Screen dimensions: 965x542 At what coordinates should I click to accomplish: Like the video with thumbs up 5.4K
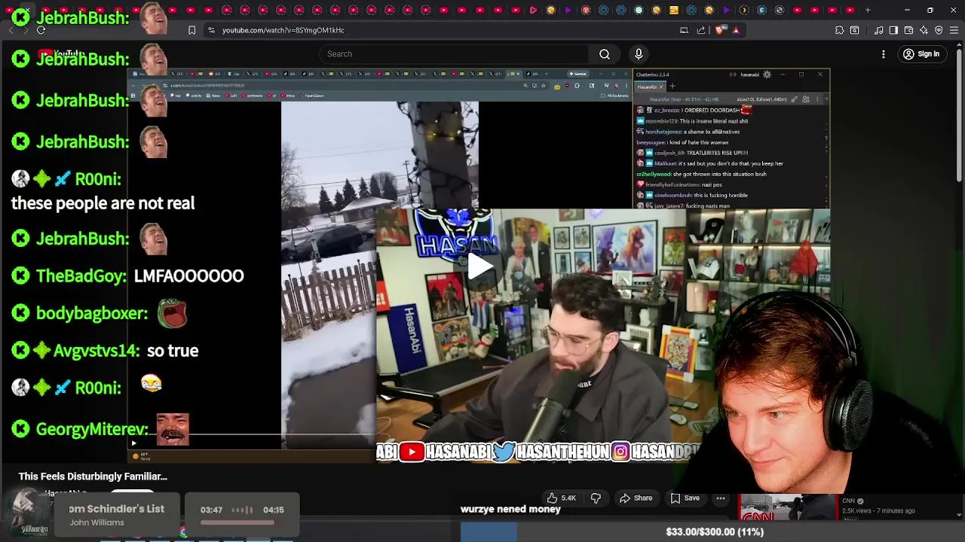pyautogui.click(x=562, y=498)
